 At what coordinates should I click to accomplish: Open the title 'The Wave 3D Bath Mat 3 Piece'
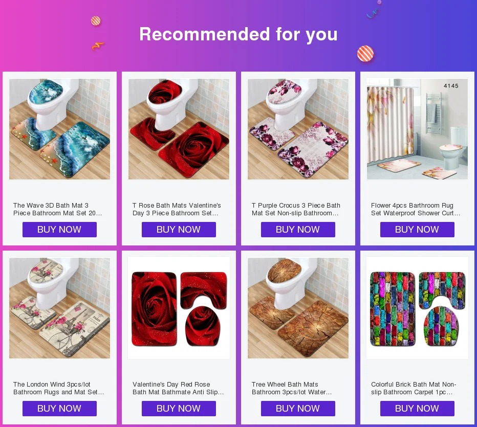57,209
